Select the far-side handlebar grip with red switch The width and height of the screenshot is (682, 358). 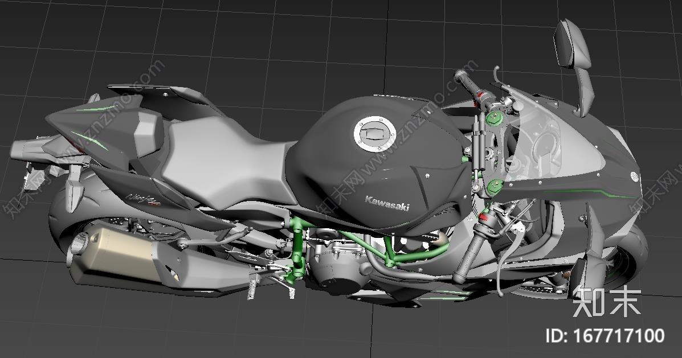click(470, 85)
